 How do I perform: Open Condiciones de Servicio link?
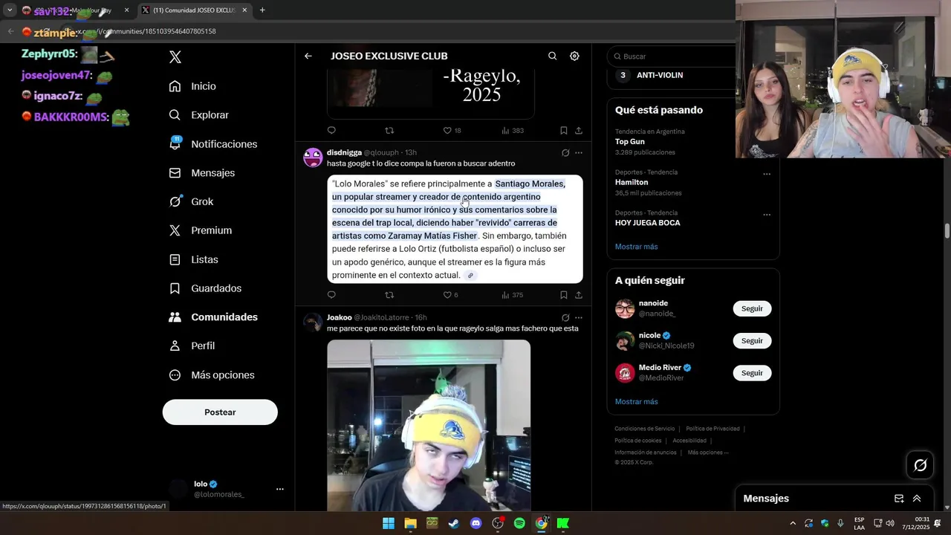[644, 429]
